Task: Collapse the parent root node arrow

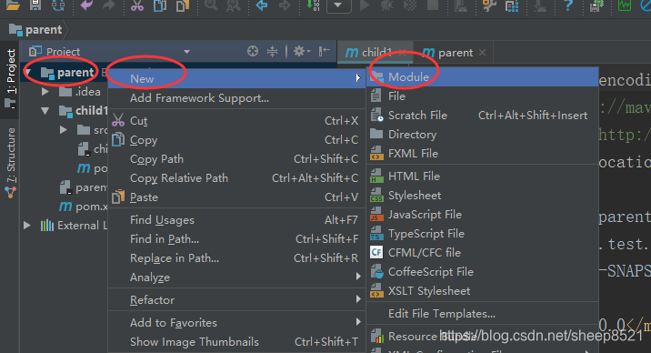Action: (28, 73)
